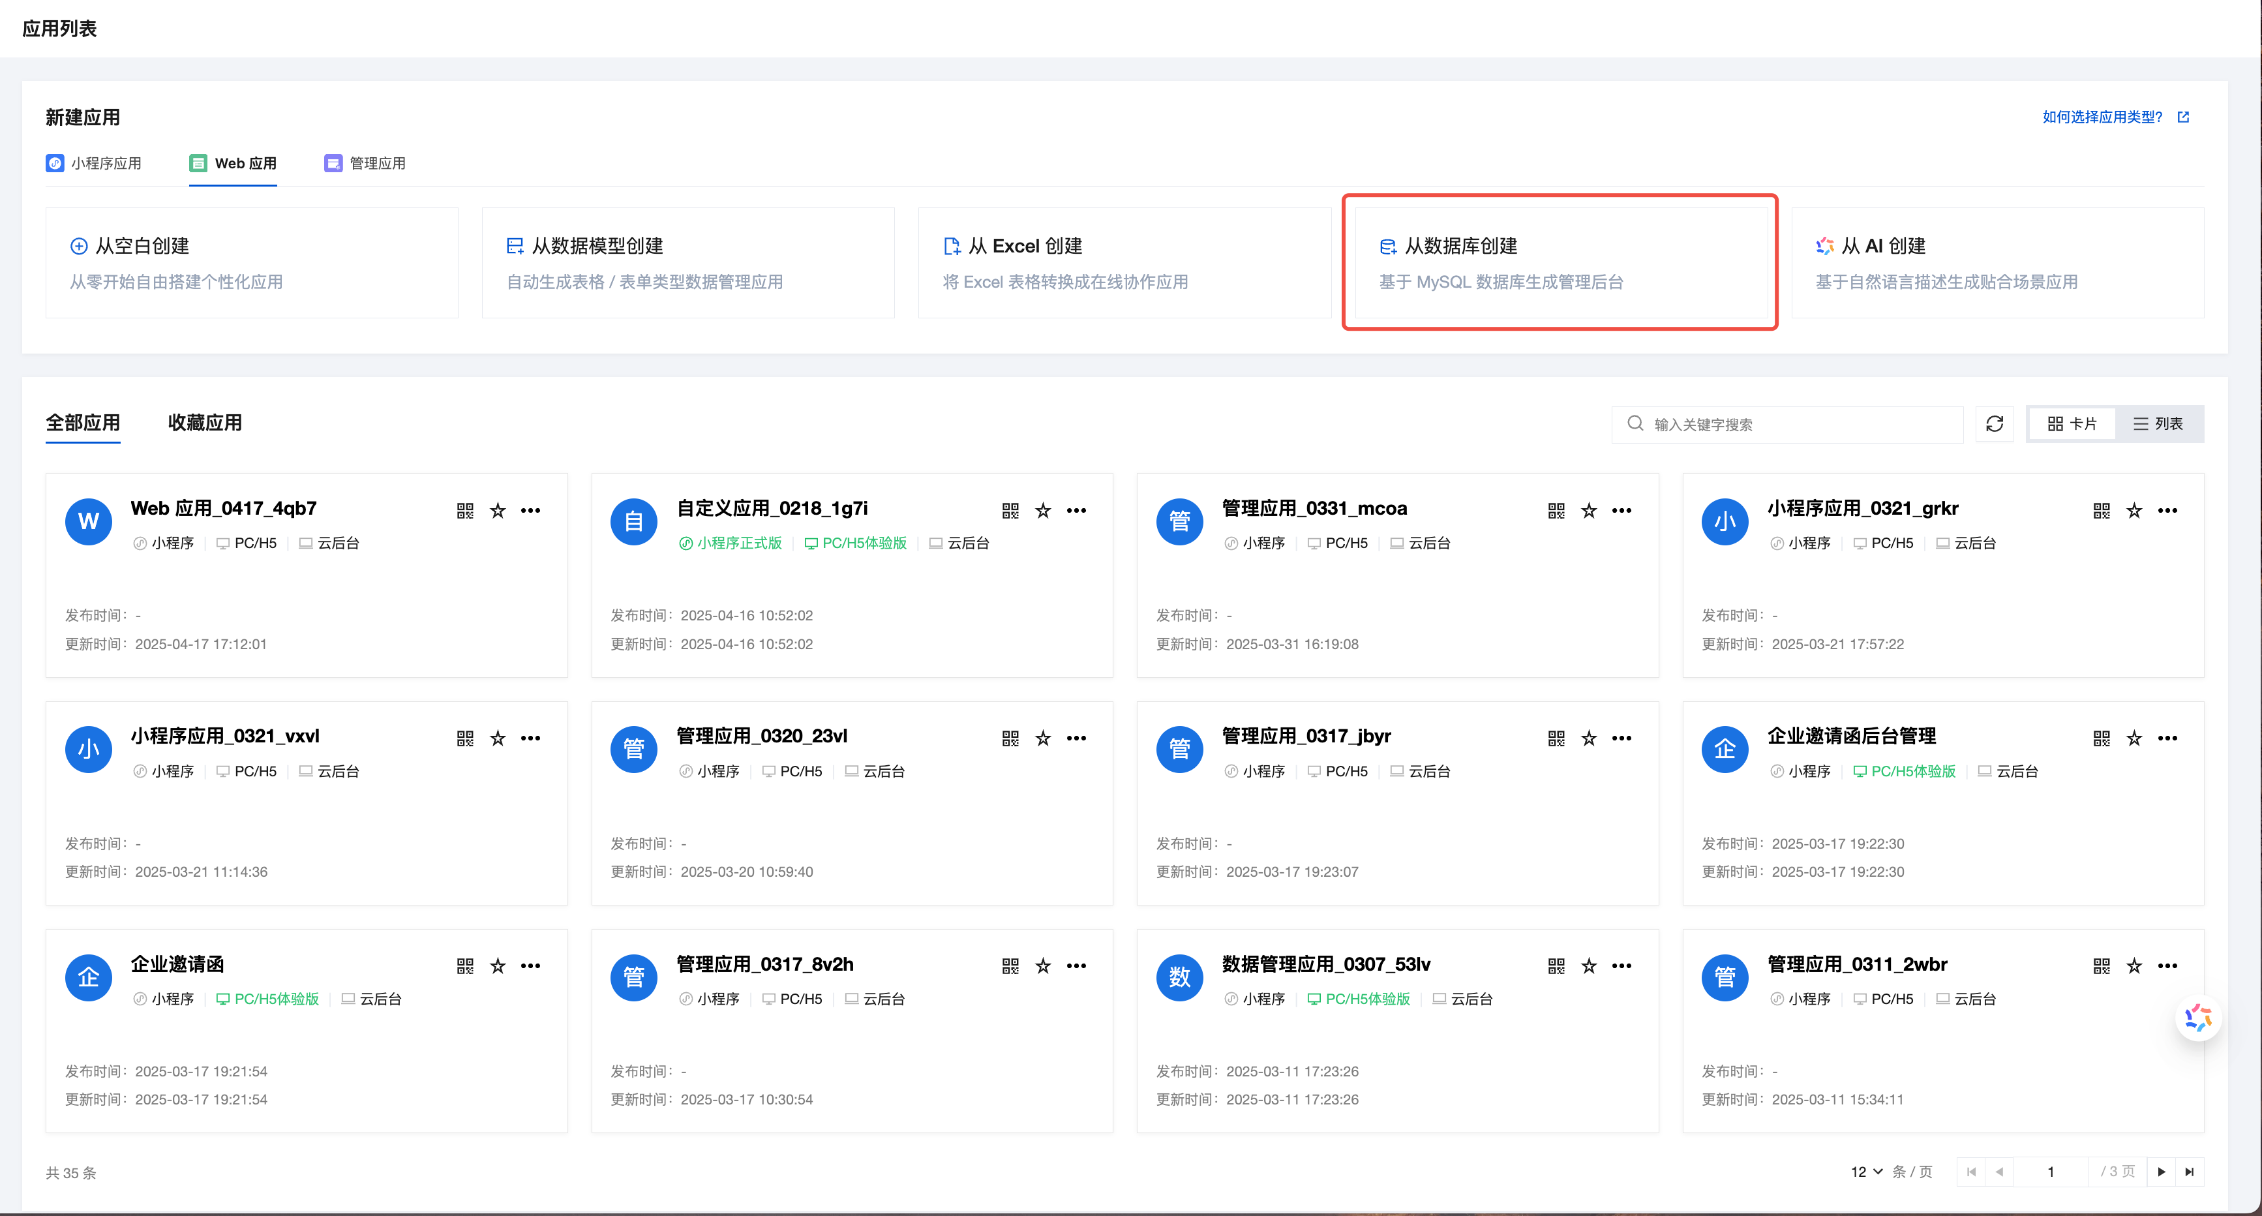
Task: Show QR code of 管理应用_0331_mcoa
Action: pyautogui.click(x=1556, y=510)
